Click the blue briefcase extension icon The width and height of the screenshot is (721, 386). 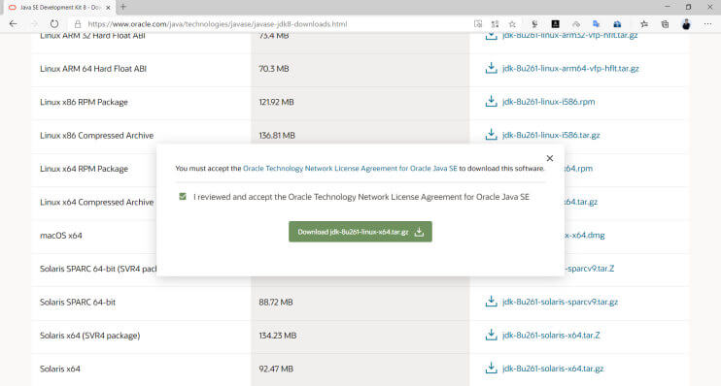617,24
